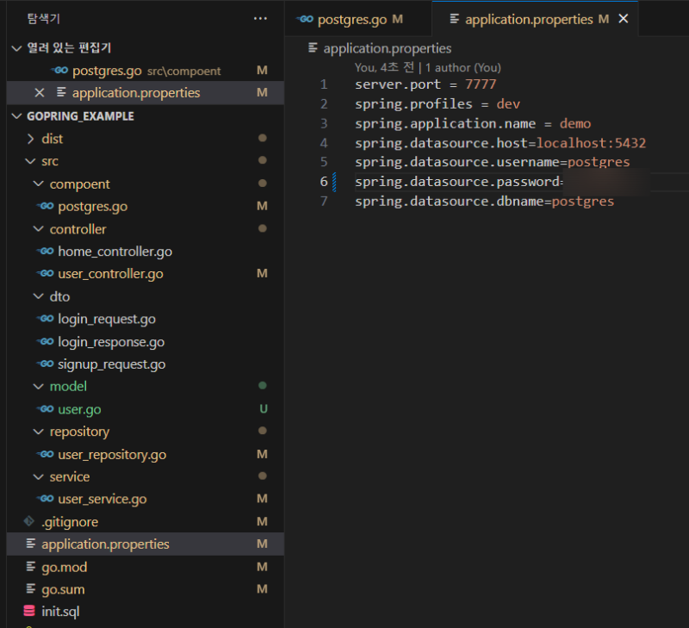Click the file icon for go.mod
The height and width of the screenshot is (628, 689).
[31, 567]
